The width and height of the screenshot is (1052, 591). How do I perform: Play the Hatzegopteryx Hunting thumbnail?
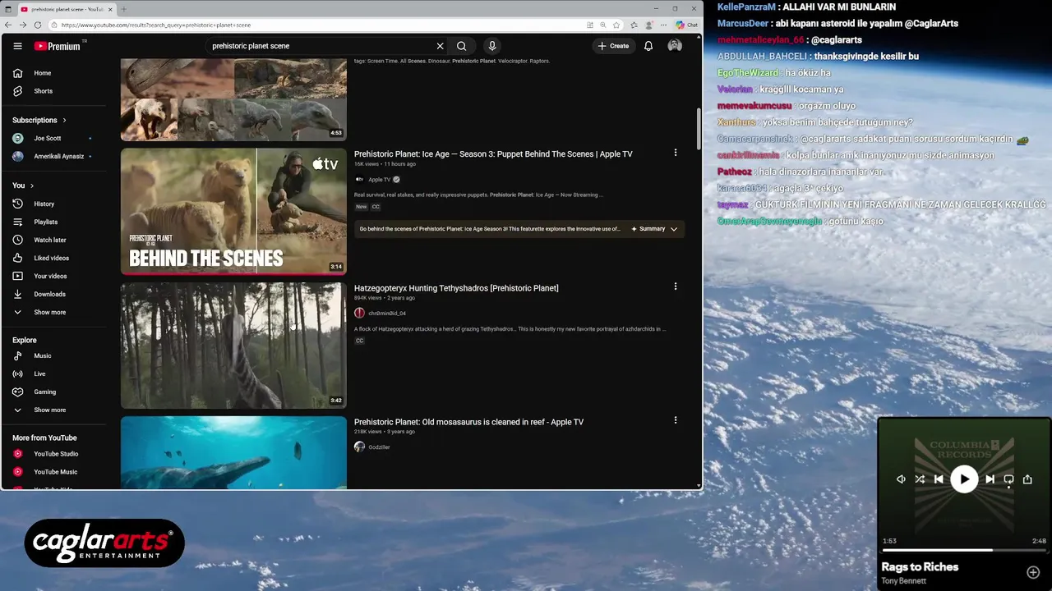[x=233, y=346]
